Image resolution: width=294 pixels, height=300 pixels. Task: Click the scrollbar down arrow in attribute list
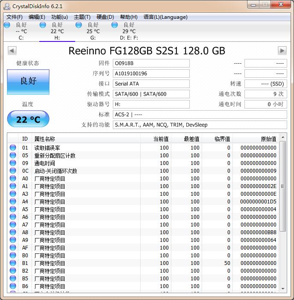tap(283, 289)
